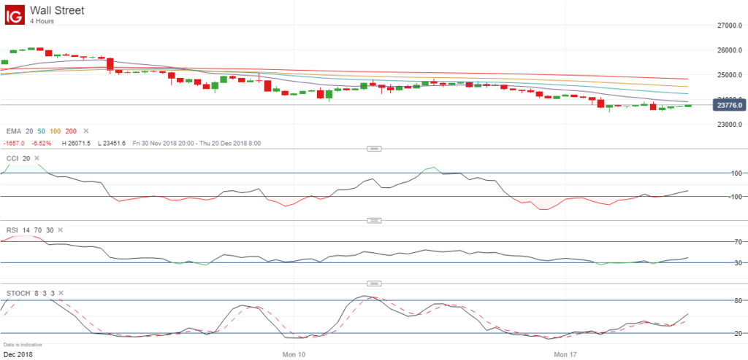Click the CCI -100 level label

tap(735, 196)
